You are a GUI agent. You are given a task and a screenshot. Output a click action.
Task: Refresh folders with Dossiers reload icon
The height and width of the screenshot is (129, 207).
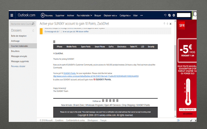[x=33, y=31]
